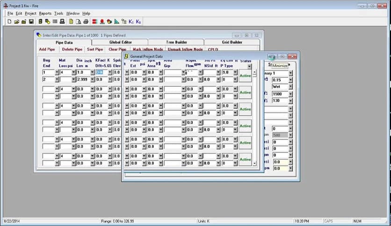Image resolution: width=391 pixels, height=226 pixels.
Task: Expand the Beg node 1 dropdown arrow
Action: click(x=57, y=72)
